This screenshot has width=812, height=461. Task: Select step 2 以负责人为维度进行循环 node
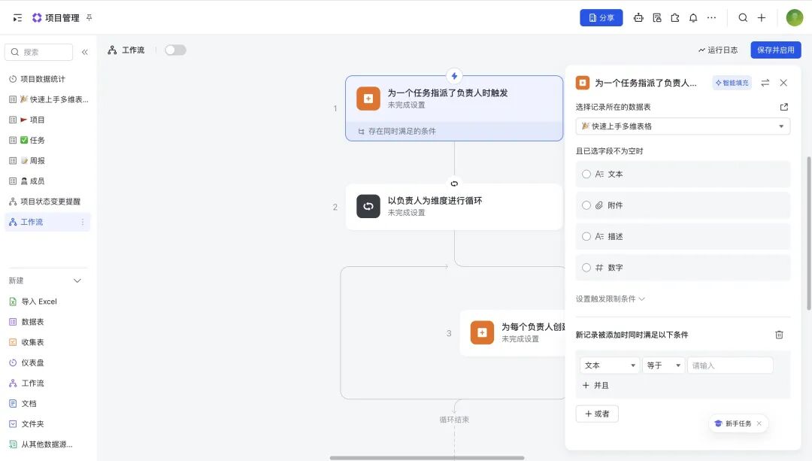point(454,206)
